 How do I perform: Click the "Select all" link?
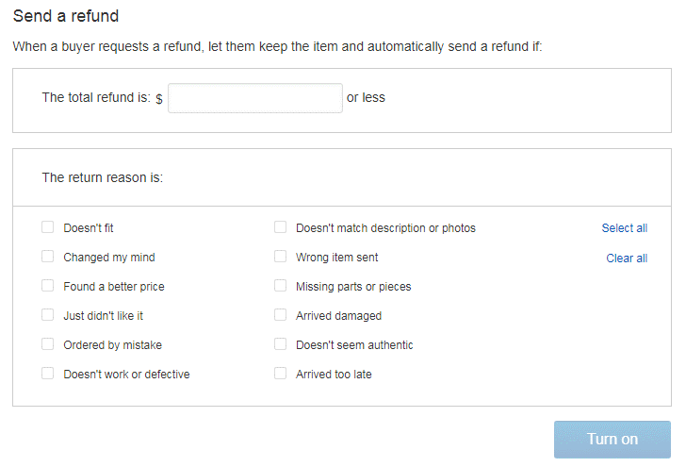(624, 228)
